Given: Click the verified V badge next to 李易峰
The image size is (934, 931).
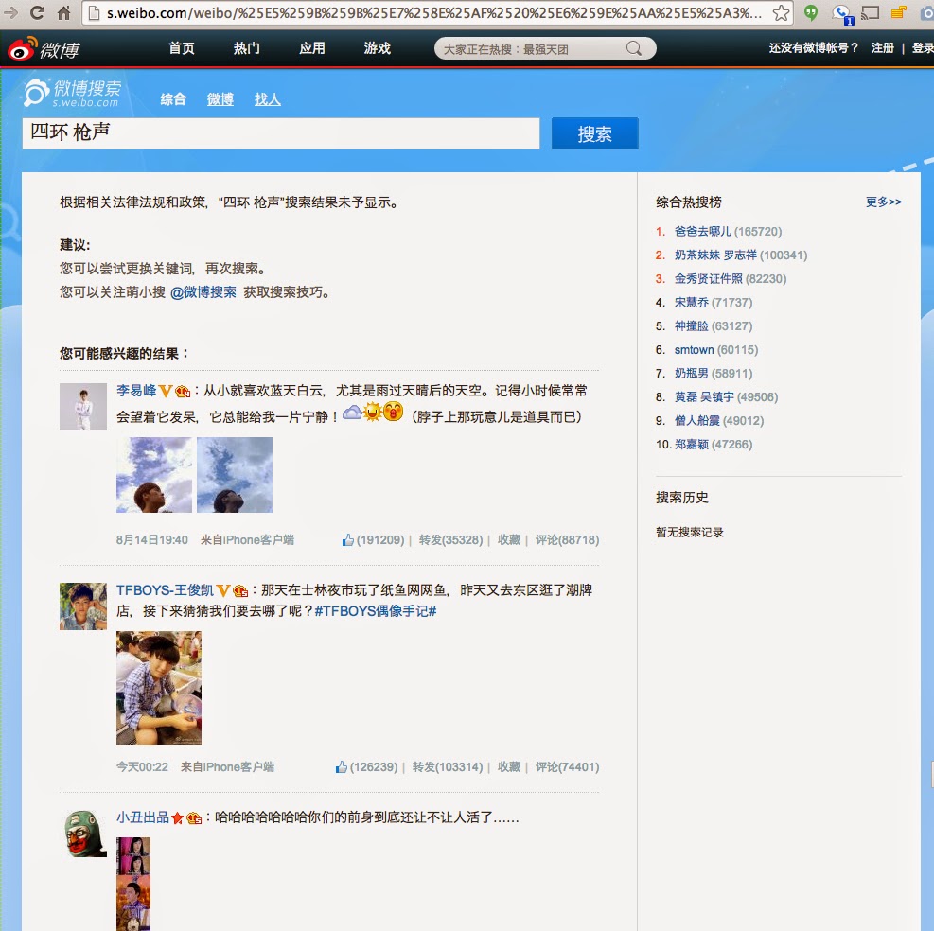Looking at the screenshot, I should (x=166, y=392).
